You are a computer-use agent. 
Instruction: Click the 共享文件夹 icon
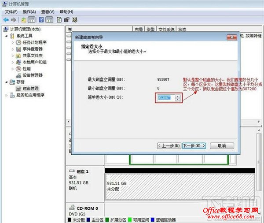(x=18, y=56)
